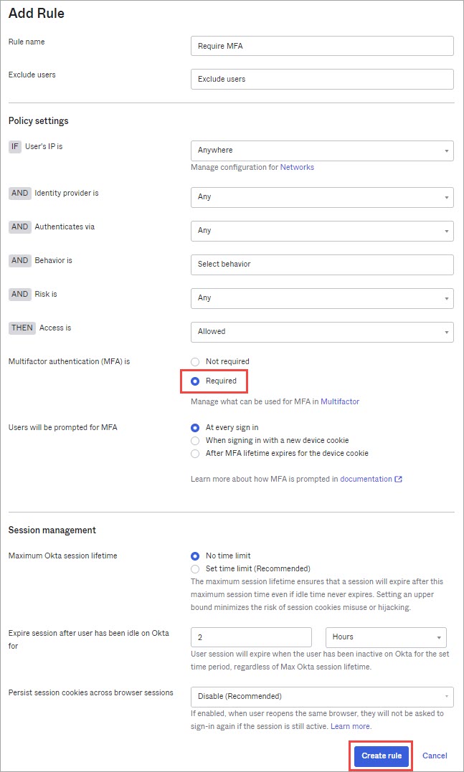Expand the Authenticates via dropdown
Image resolution: width=464 pixels, height=772 pixels.
click(322, 230)
